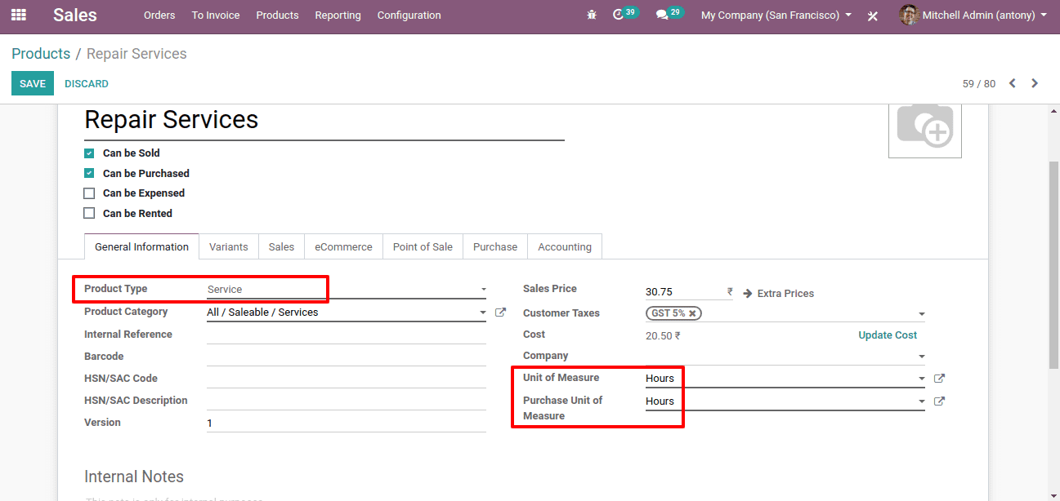Image resolution: width=1060 pixels, height=501 pixels.
Task: Click the Sales app title
Action: point(75,16)
